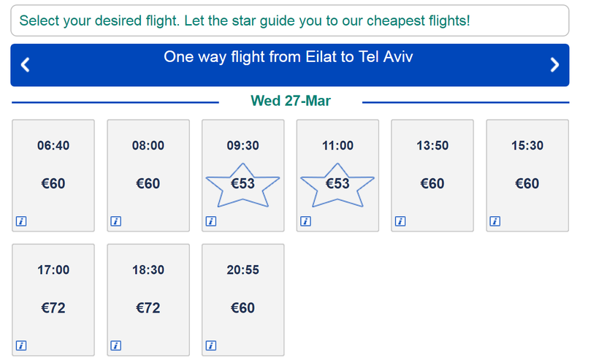Viewport: 599px width, 363px height.
Task: Choose the 13:50 flight for €60
Action: [432, 175]
